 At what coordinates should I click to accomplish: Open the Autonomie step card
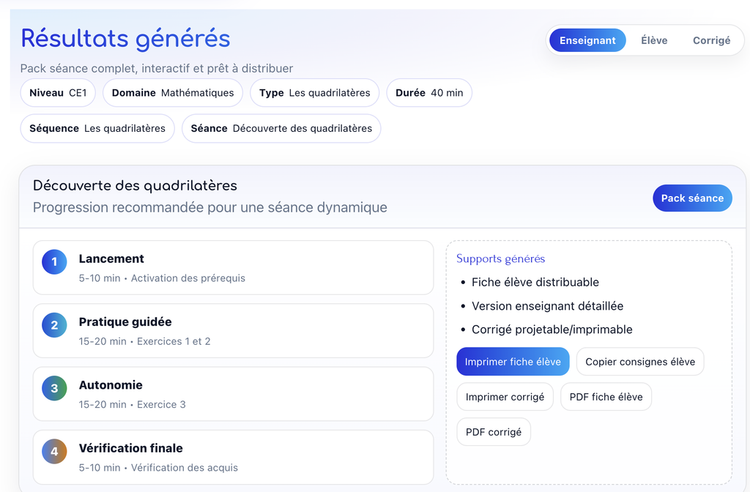(x=234, y=394)
